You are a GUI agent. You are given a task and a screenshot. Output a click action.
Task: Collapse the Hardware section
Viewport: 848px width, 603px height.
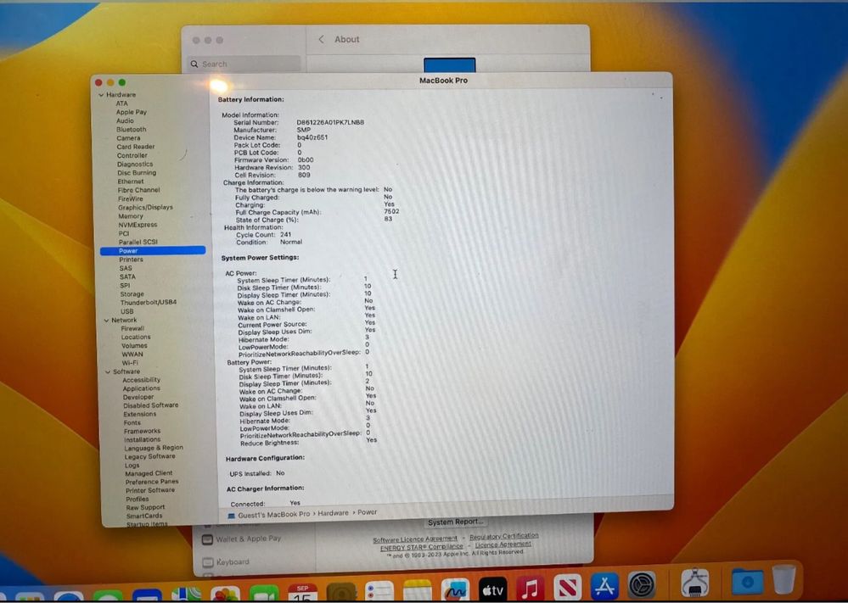click(x=101, y=95)
